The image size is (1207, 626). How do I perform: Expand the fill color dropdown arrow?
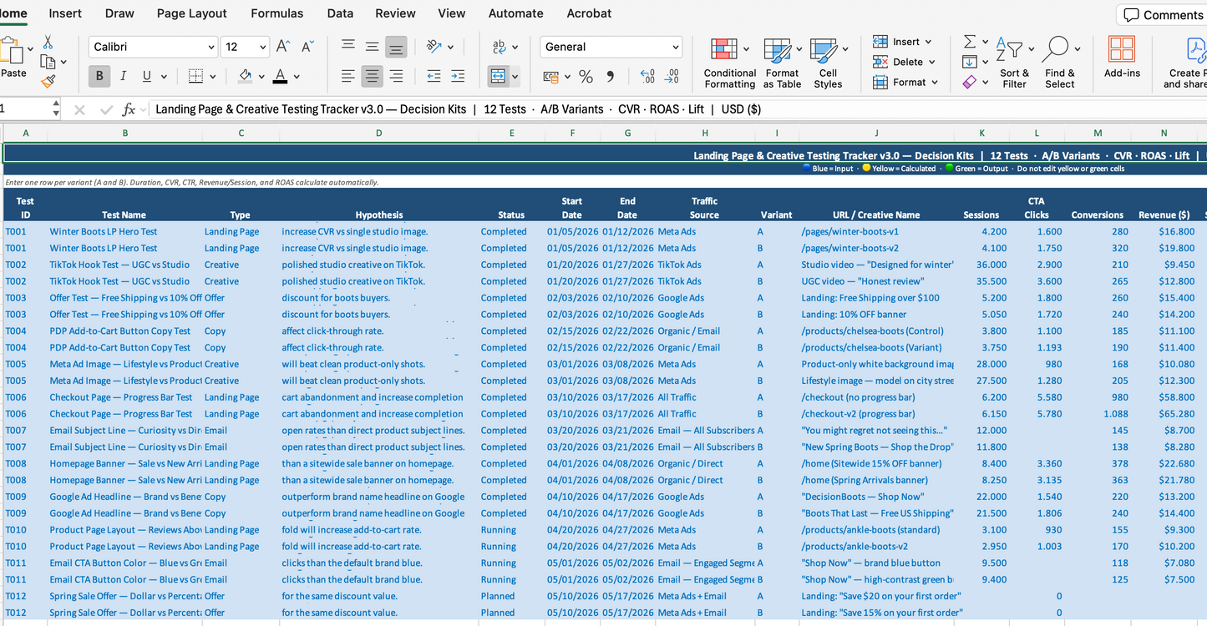pyautogui.click(x=261, y=77)
